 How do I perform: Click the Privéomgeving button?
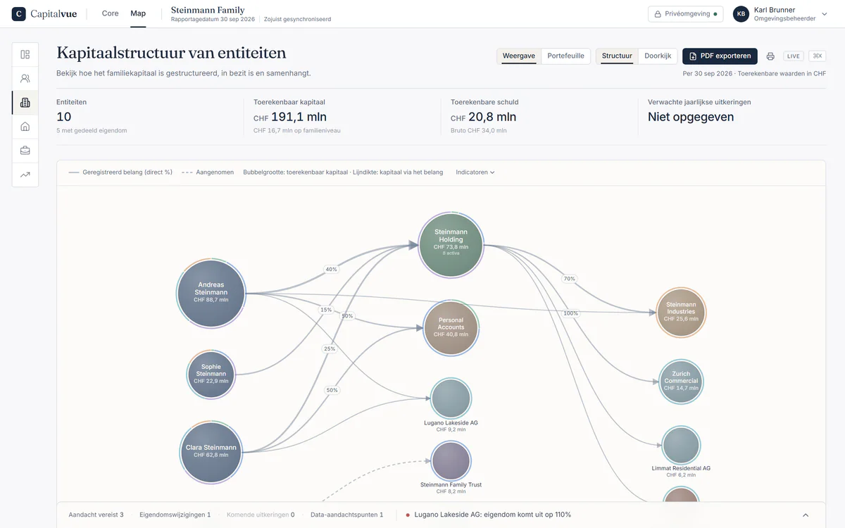685,14
